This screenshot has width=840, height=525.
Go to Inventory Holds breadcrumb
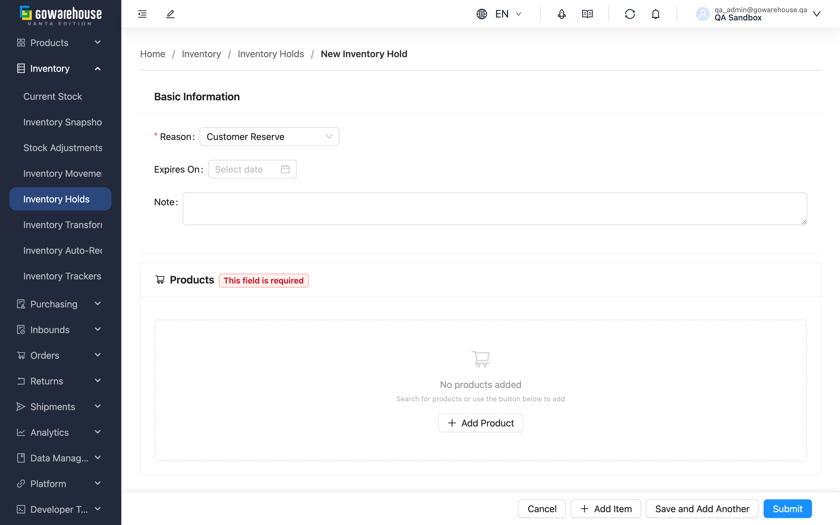271,54
